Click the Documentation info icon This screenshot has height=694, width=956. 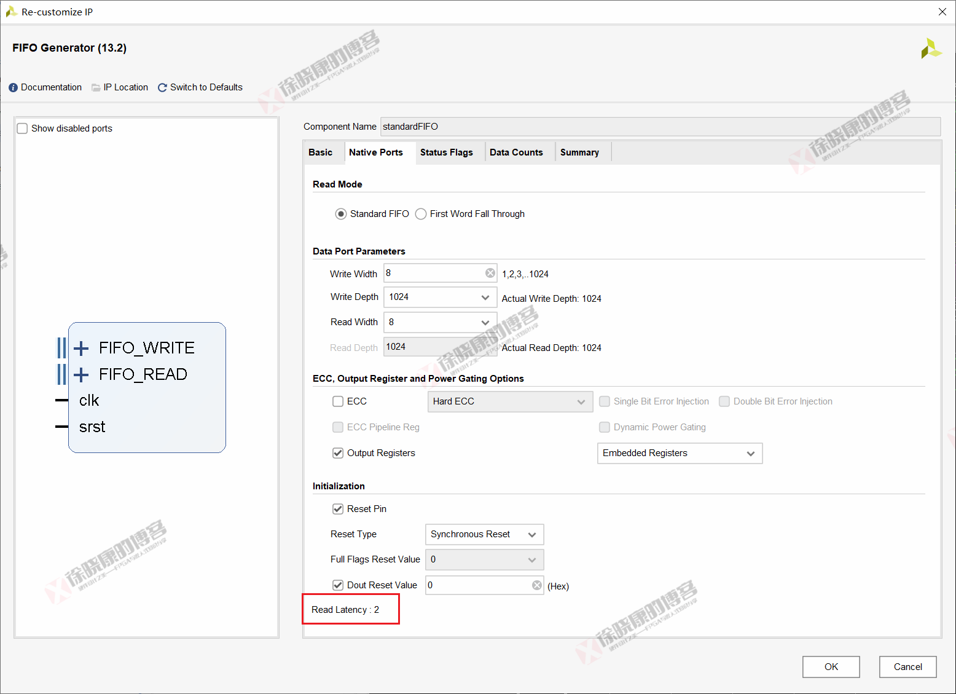pyautogui.click(x=13, y=88)
